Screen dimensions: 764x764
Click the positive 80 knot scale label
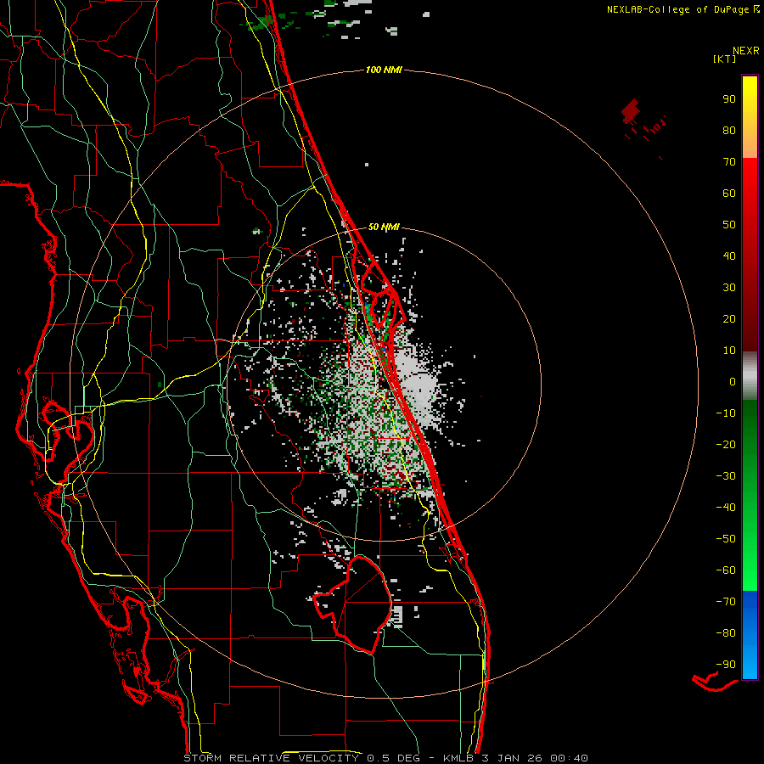729,131
